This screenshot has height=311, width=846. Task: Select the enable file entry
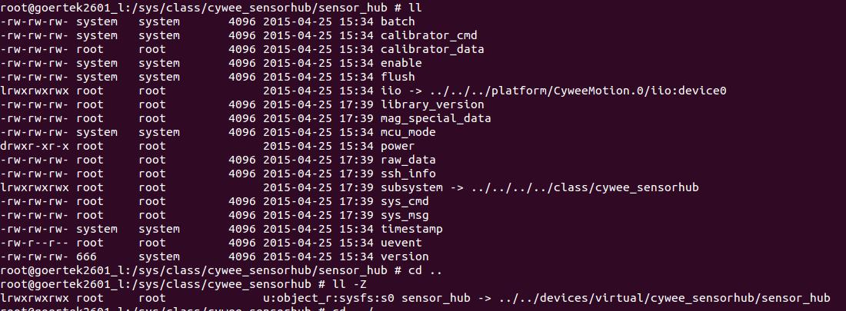(401, 63)
